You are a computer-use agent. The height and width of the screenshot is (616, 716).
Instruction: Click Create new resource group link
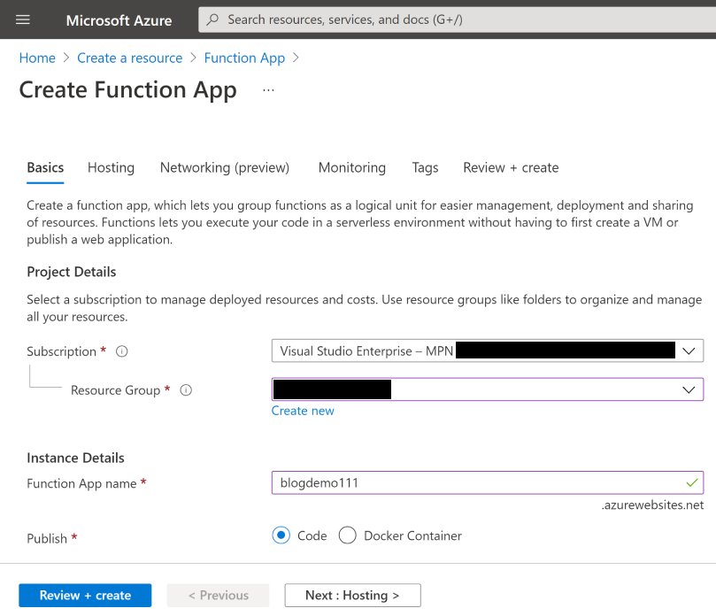point(303,411)
